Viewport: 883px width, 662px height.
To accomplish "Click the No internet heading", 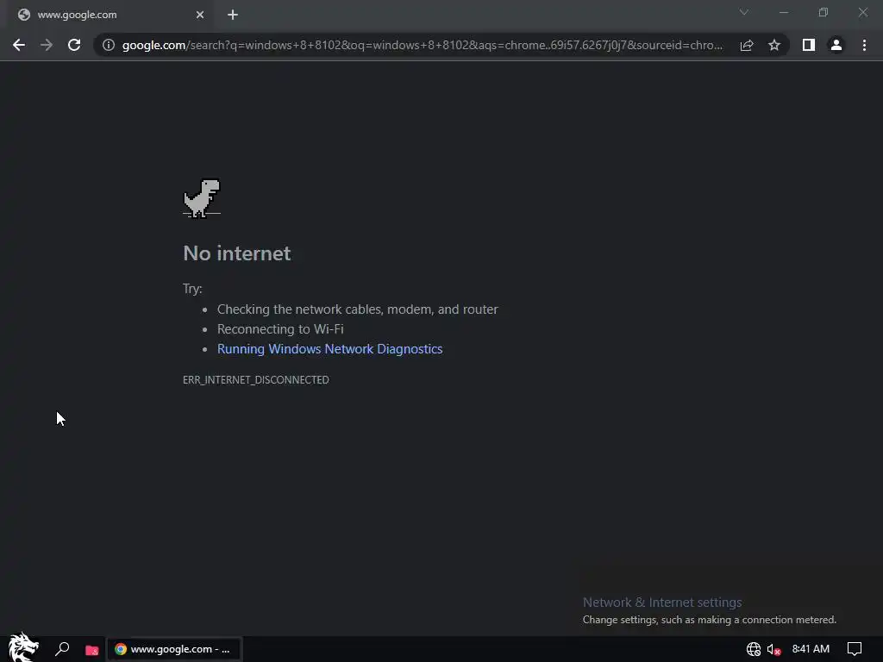I will pos(237,253).
